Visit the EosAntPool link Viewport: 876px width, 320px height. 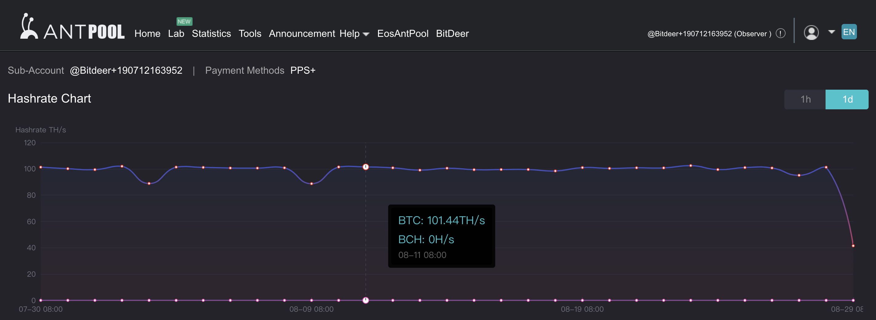click(x=403, y=34)
